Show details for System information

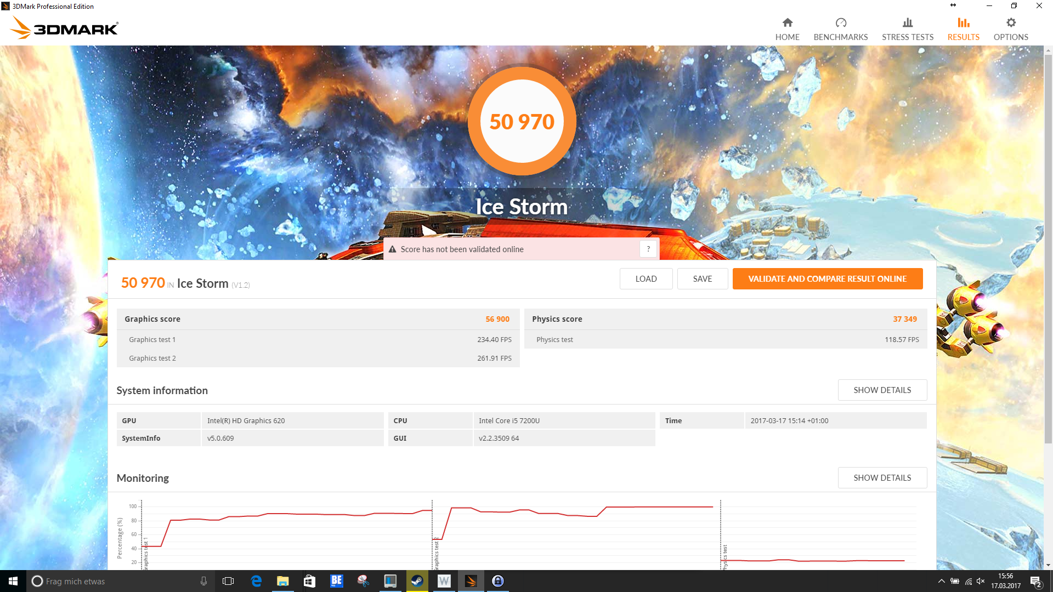(x=882, y=390)
